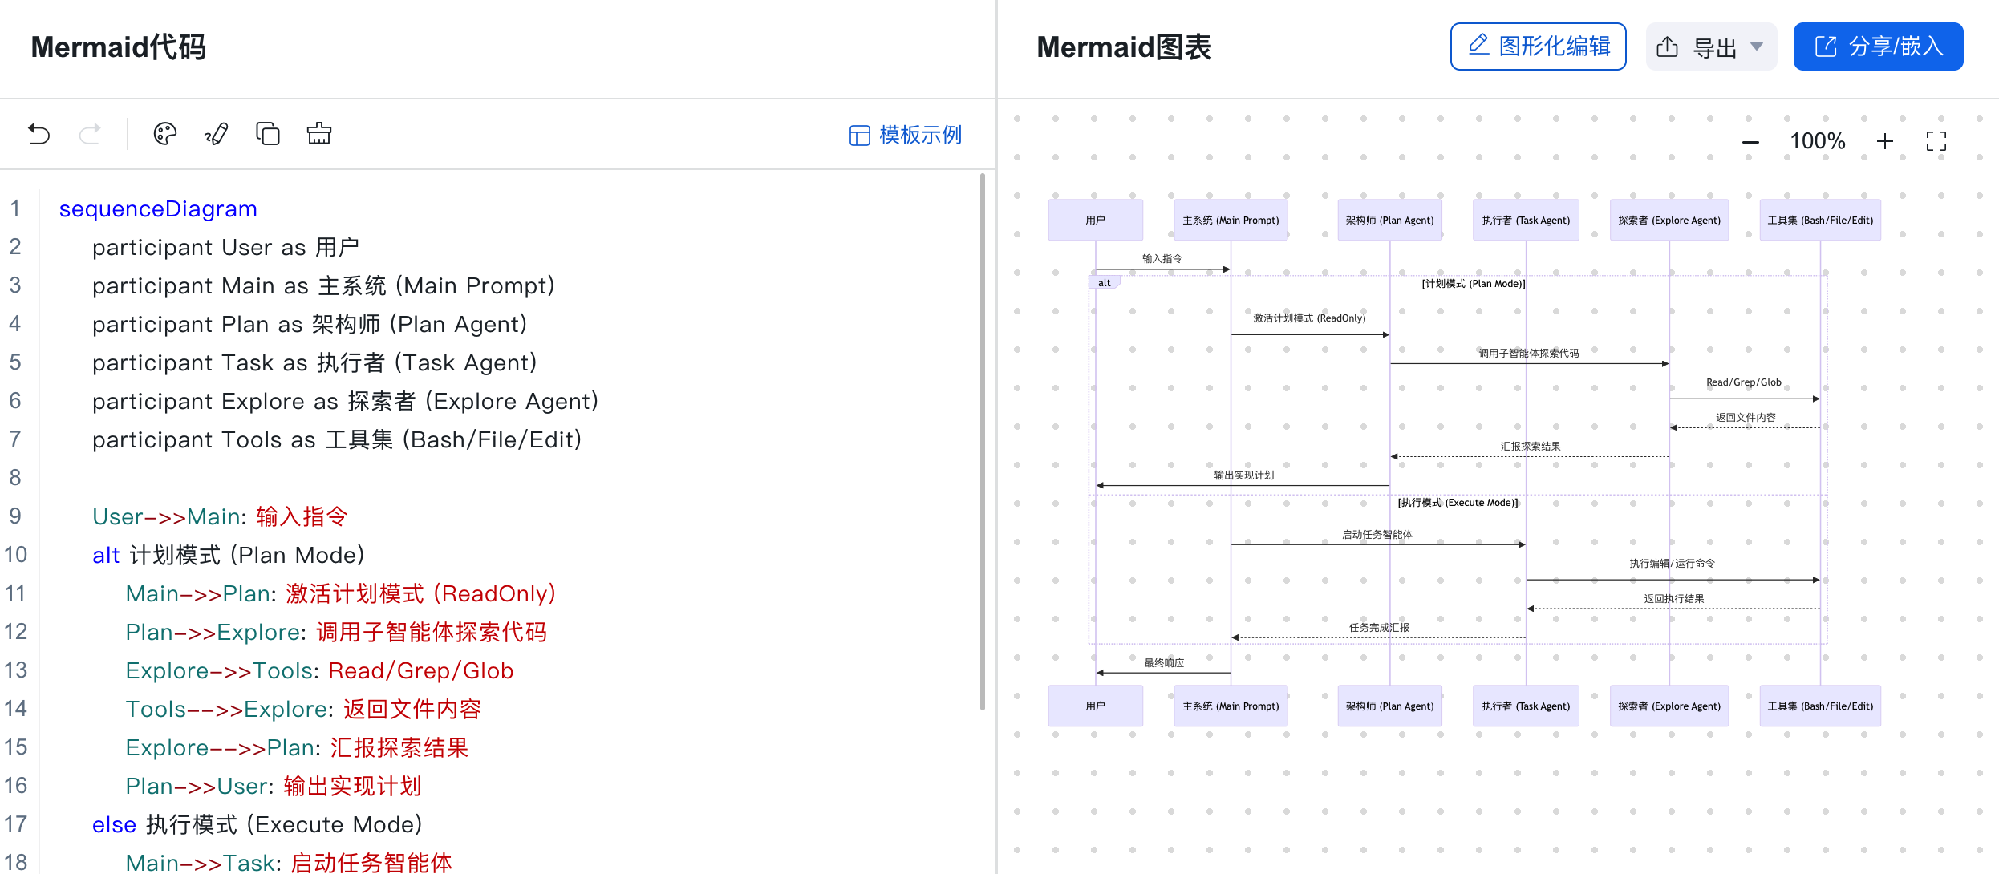Click the code editor scrollbar

pos(983,441)
